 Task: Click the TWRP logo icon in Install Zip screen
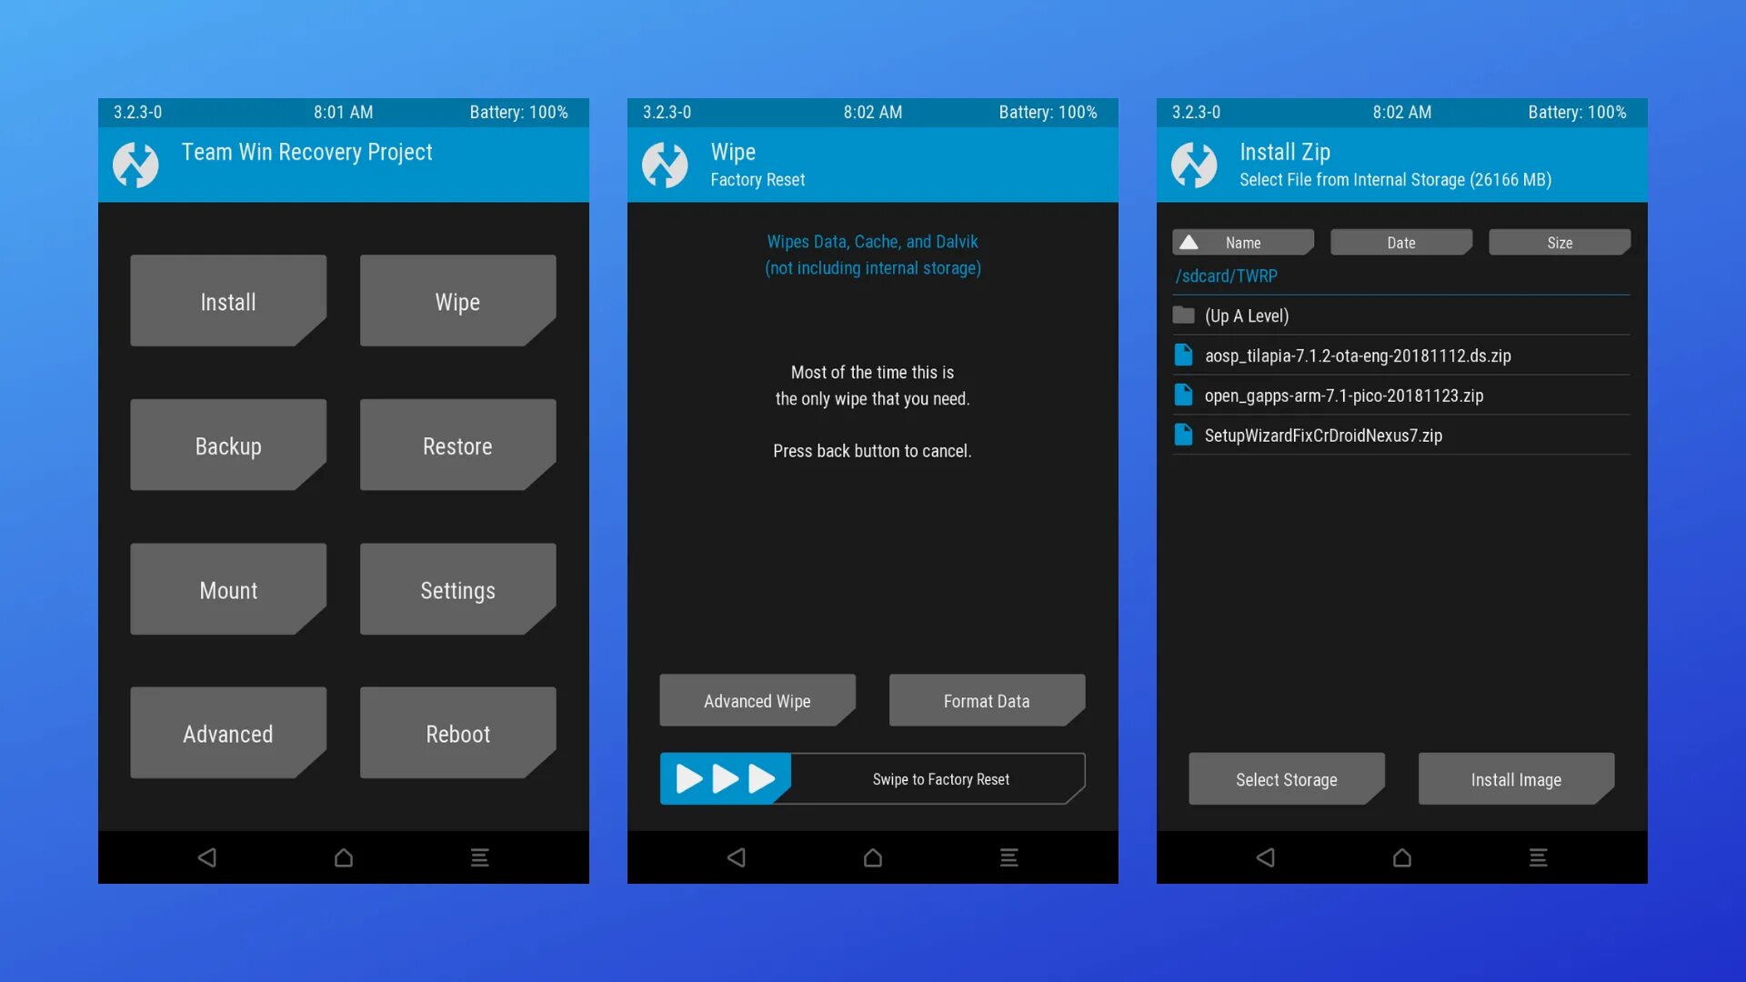[x=1196, y=165]
